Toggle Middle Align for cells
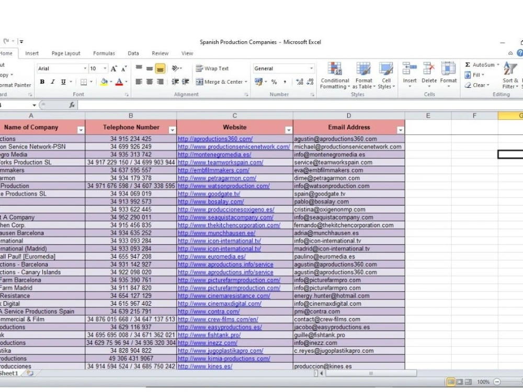The width and height of the screenshot is (523, 392). (x=150, y=68)
